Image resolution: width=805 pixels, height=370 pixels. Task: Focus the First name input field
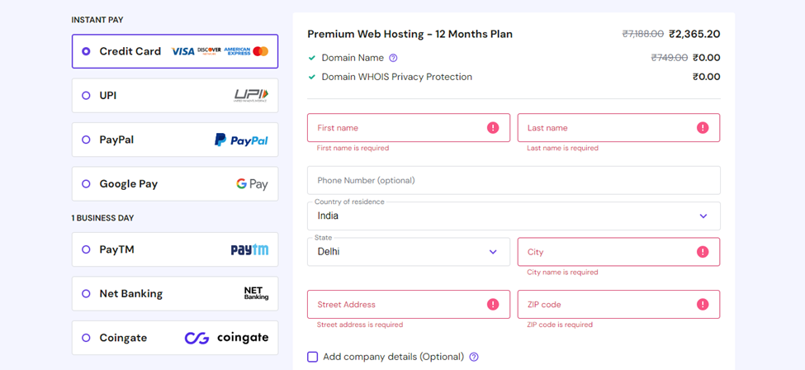click(x=409, y=127)
